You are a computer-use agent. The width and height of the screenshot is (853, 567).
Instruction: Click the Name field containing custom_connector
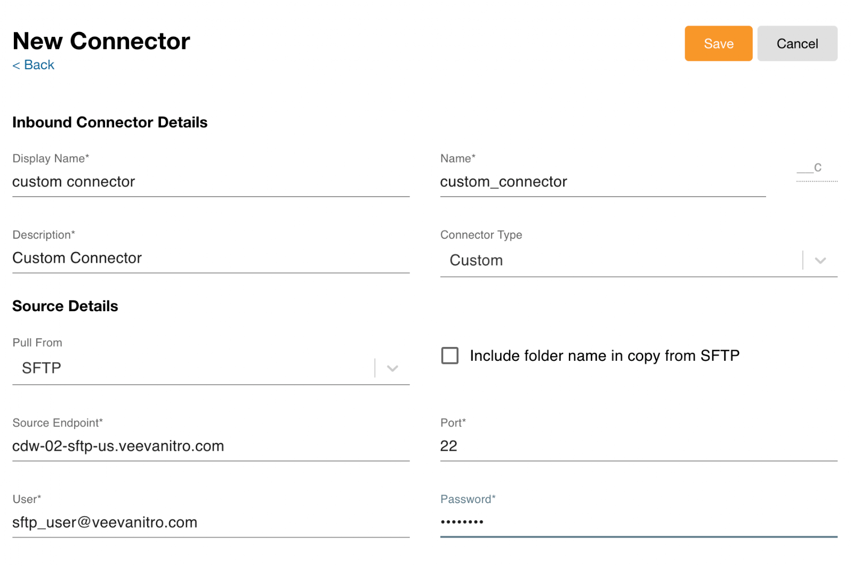[602, 182]
